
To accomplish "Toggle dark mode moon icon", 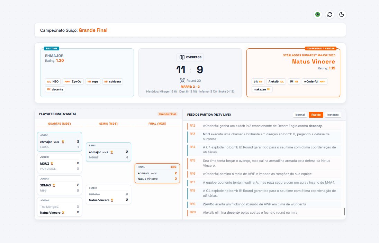I will pyautogui.click(x=342, y=14).
